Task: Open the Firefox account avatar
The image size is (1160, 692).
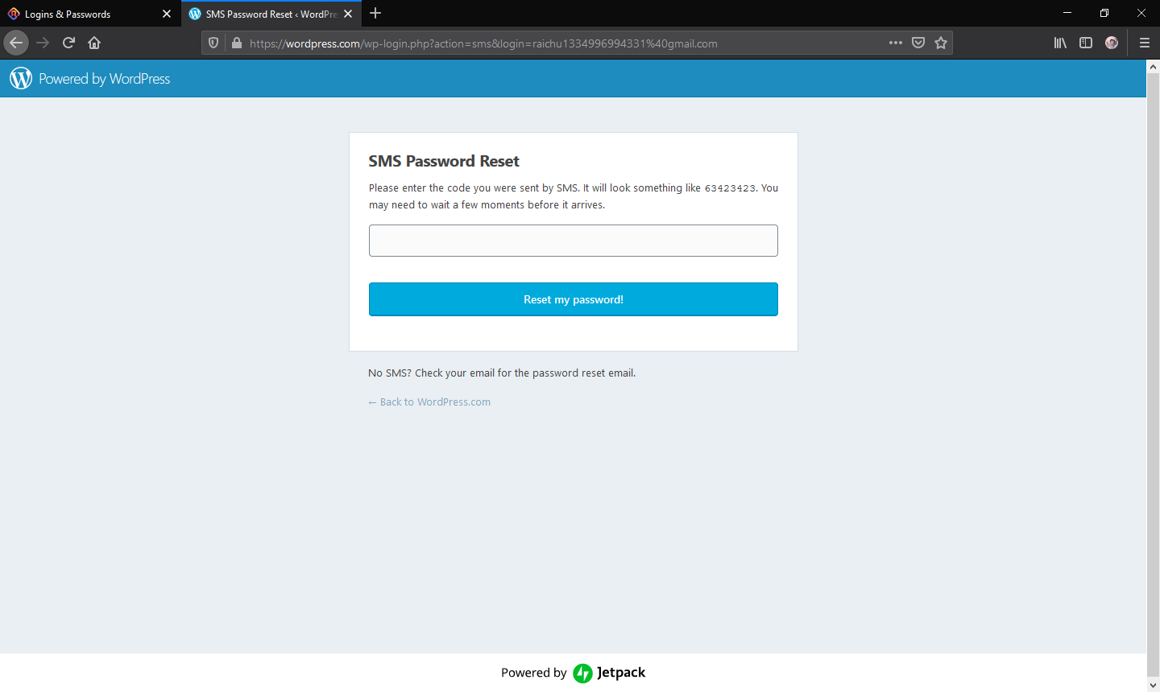Action: coord(1112,43)
